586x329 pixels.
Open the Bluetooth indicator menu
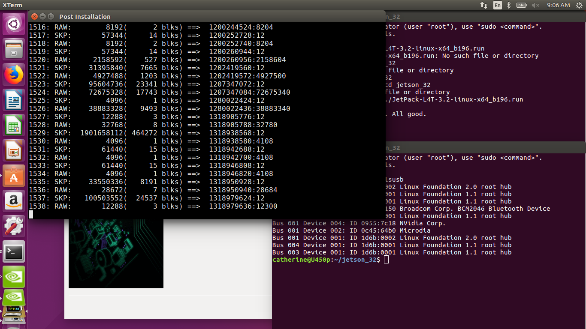(509, 5)
